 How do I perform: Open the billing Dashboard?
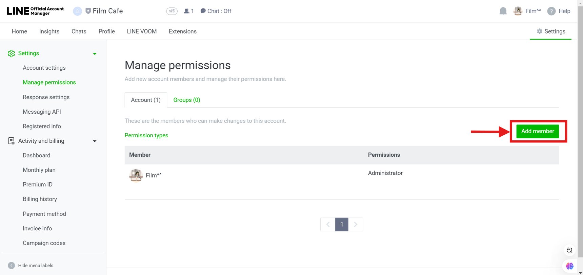(x=36, y=155)
